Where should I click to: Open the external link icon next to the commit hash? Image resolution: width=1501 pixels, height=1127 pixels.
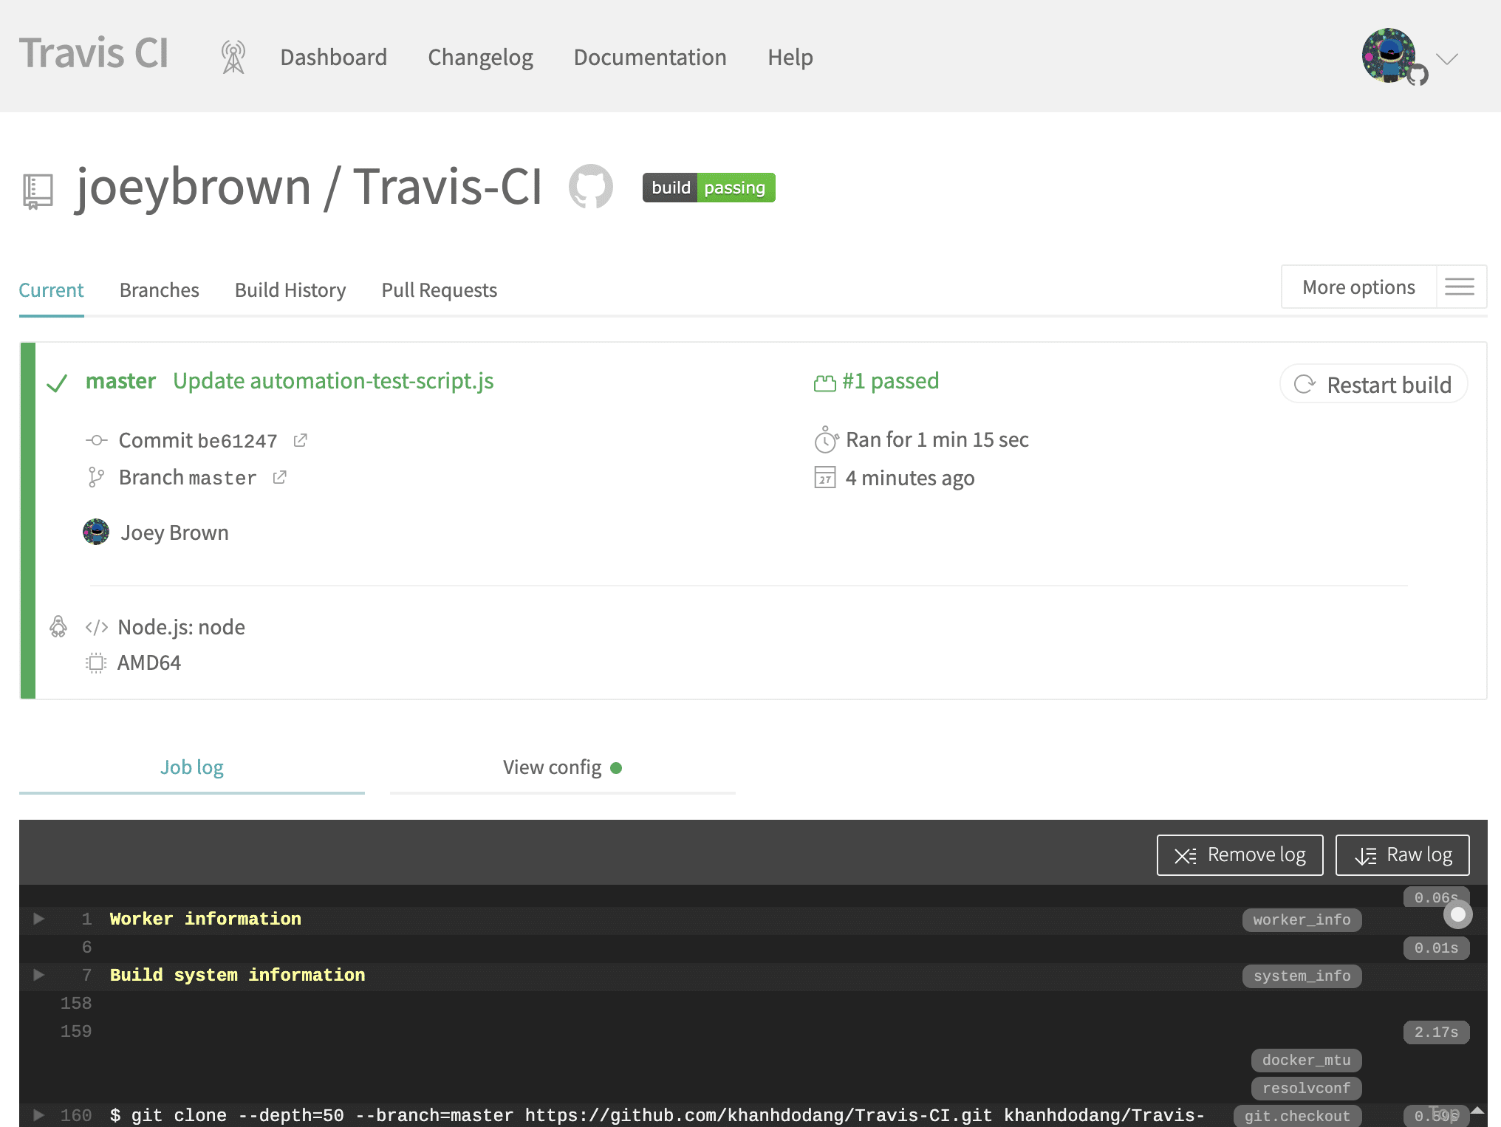(x=300, y=440)
